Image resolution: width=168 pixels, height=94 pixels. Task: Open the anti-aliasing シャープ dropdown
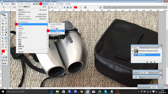pyautogui.click(x=57, y=7)
